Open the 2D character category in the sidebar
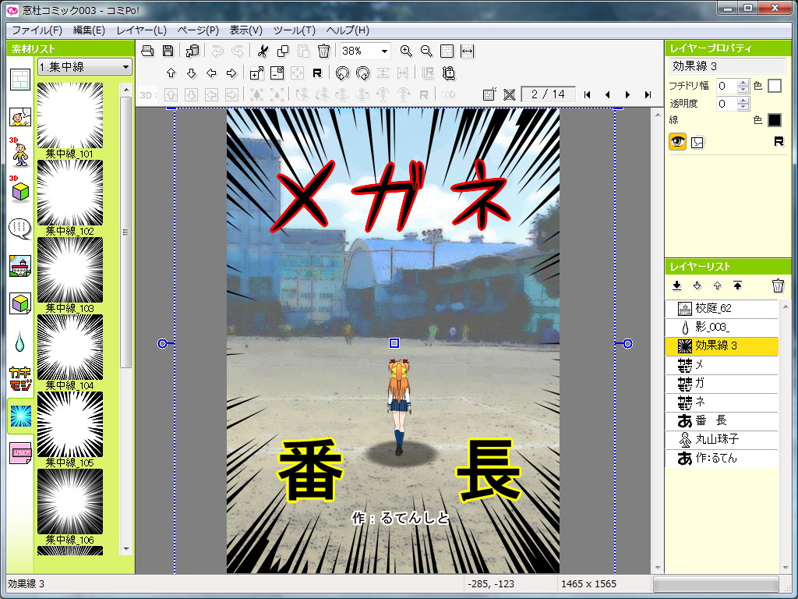 (20, 117)
